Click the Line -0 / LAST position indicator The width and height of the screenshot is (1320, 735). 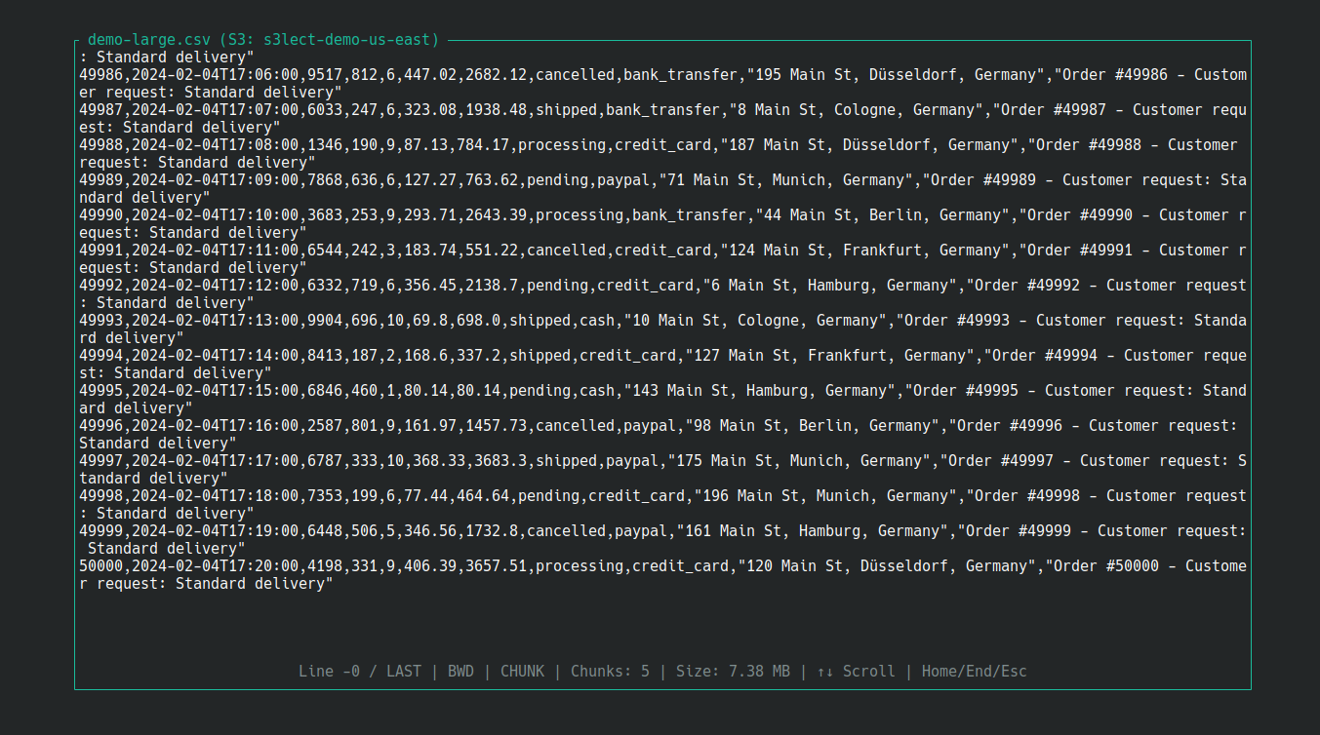361,671
